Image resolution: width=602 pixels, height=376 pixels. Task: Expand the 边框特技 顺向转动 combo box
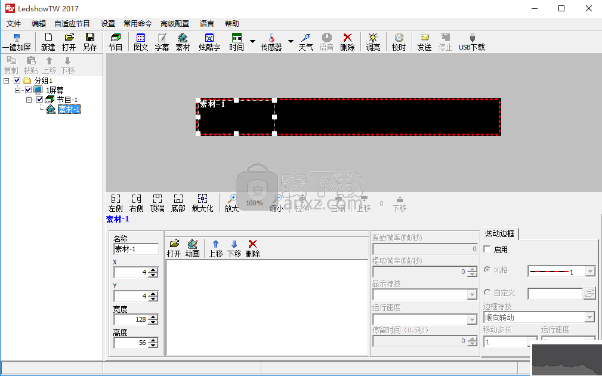[589, 318]
